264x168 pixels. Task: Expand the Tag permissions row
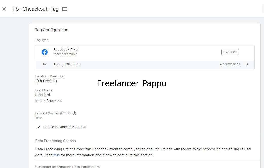point(145,64)
